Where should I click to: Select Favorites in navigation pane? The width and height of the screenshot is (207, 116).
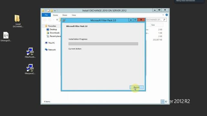point(52,26)
